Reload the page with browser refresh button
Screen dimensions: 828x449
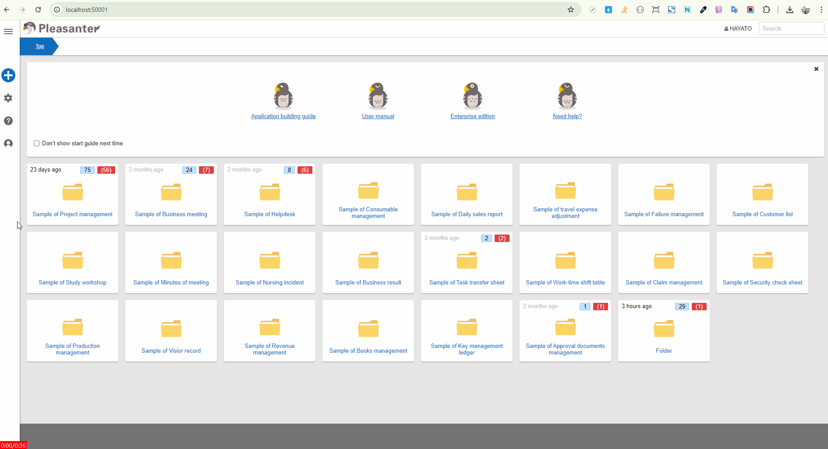click(38, 10)
